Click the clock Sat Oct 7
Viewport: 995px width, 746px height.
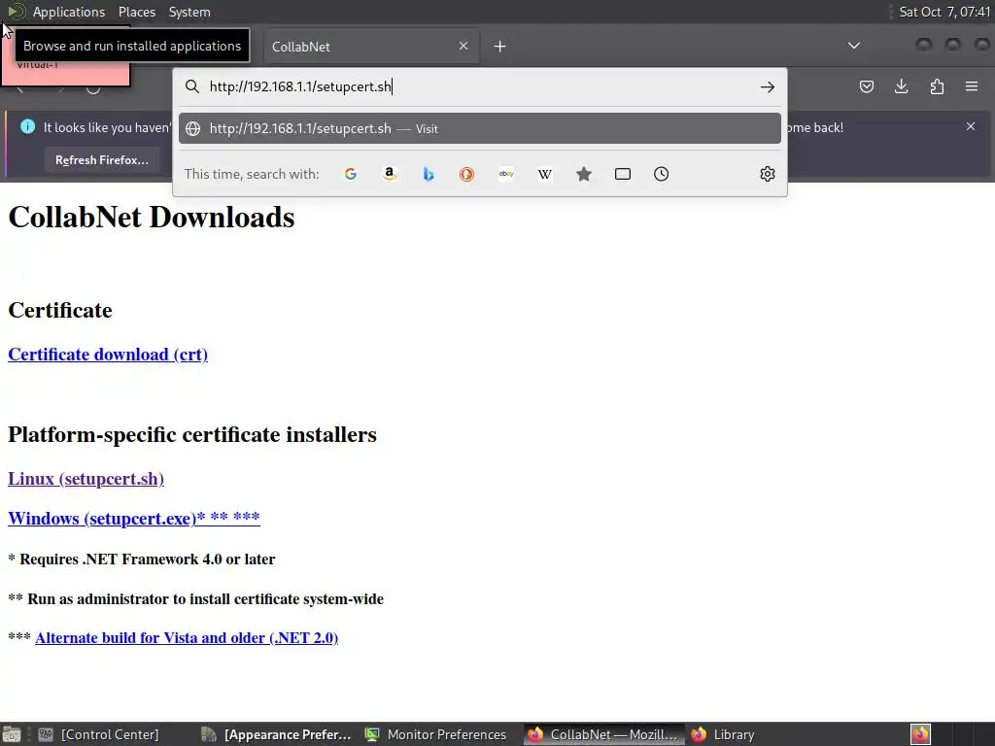click(x=944, y=12)
